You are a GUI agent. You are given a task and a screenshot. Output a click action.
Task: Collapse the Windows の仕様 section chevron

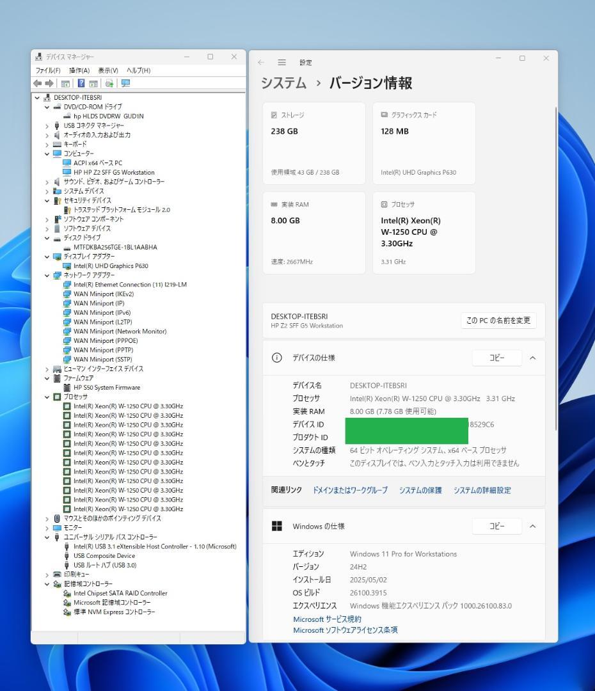(x=533, y=526)
